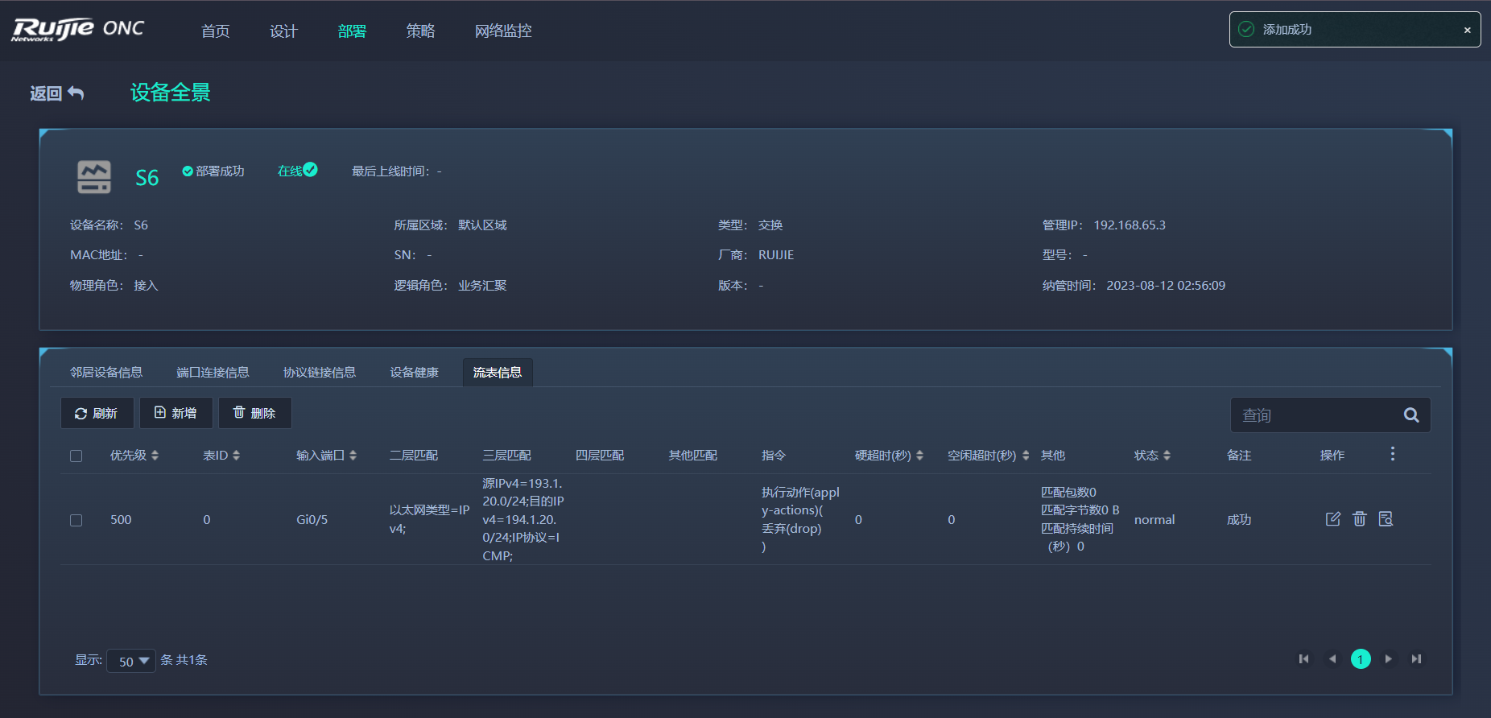
Task: Click the 三层匹配 column header
Action: tap(506, 456)
